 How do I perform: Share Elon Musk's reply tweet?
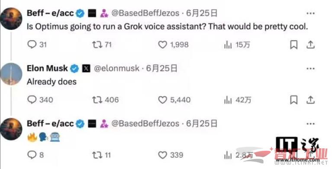tap(310, 100)
